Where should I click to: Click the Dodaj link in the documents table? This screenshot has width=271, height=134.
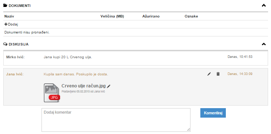[13, 24]
